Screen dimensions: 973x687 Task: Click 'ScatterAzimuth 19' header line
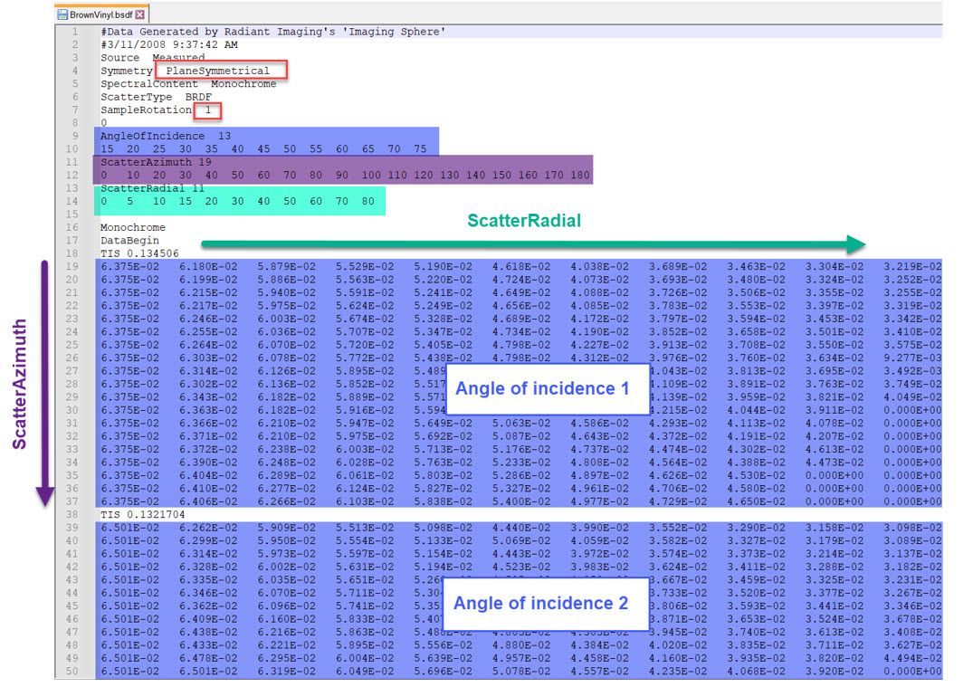click(x=157, y=162)
